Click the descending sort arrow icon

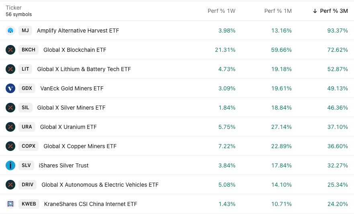tap(315, 11)
